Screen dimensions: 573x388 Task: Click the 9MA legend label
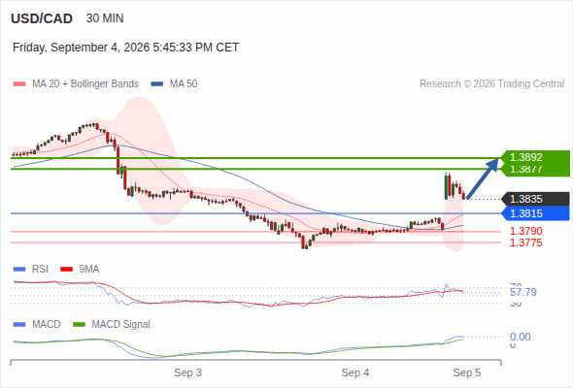[89, 270]
